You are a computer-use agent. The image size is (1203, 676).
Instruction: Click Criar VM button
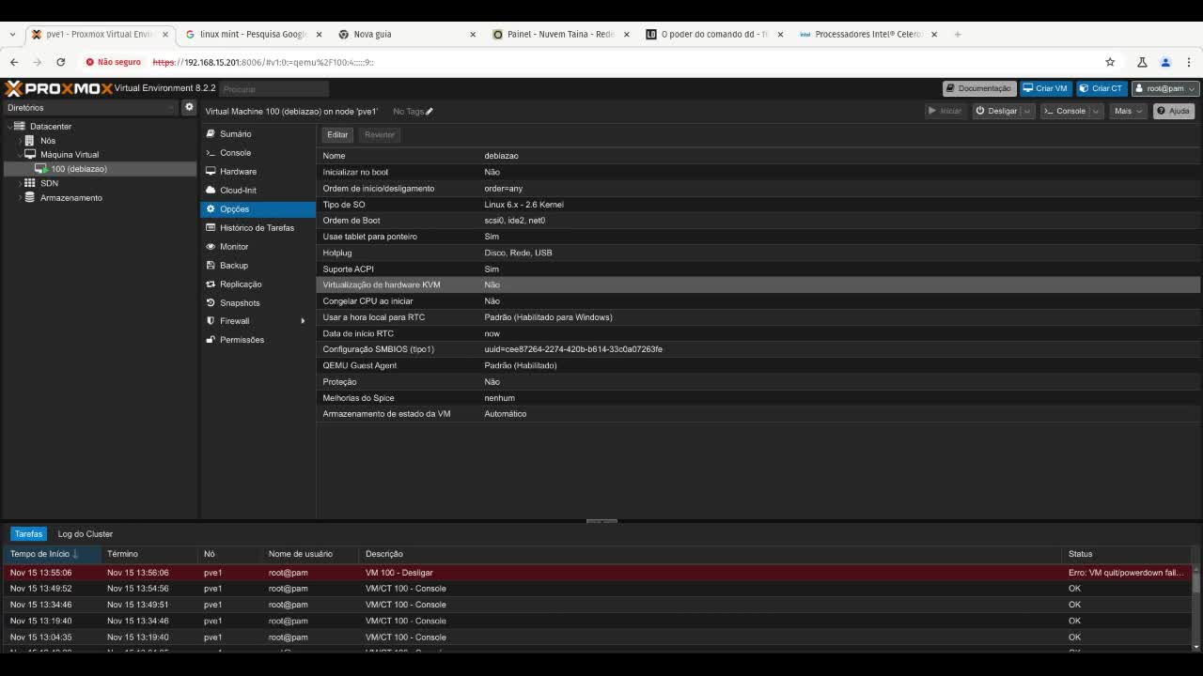click(1046, 88)
